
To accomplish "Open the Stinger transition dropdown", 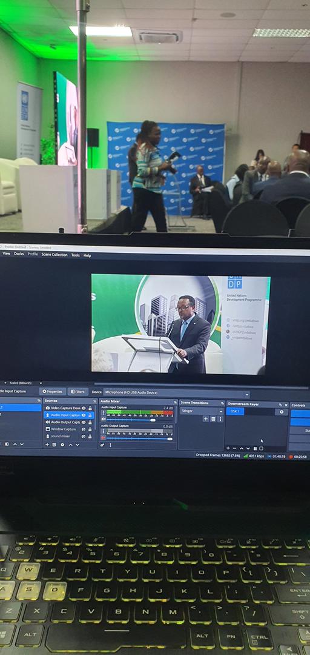I will click(202, 411).
